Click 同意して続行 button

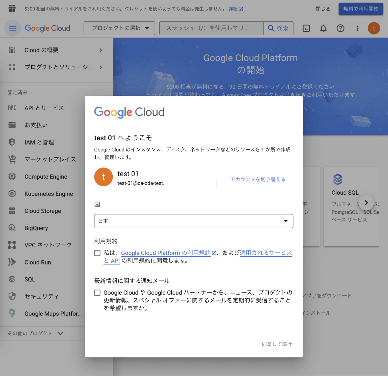[x=277, y=344]
